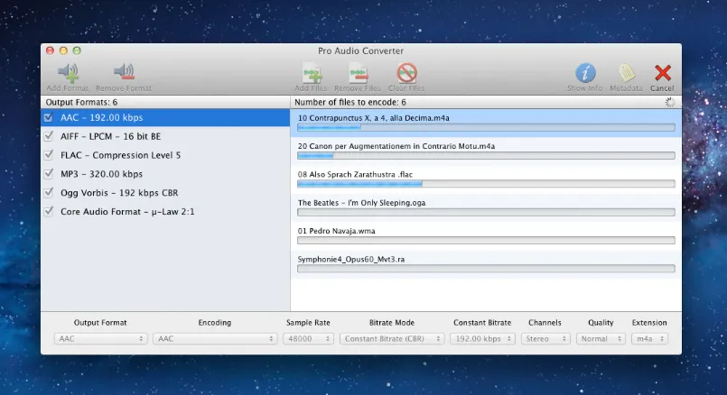Screen dimensions: 727x395
Task: Open the Extension m4a dropdown
Action: [649, 339]
